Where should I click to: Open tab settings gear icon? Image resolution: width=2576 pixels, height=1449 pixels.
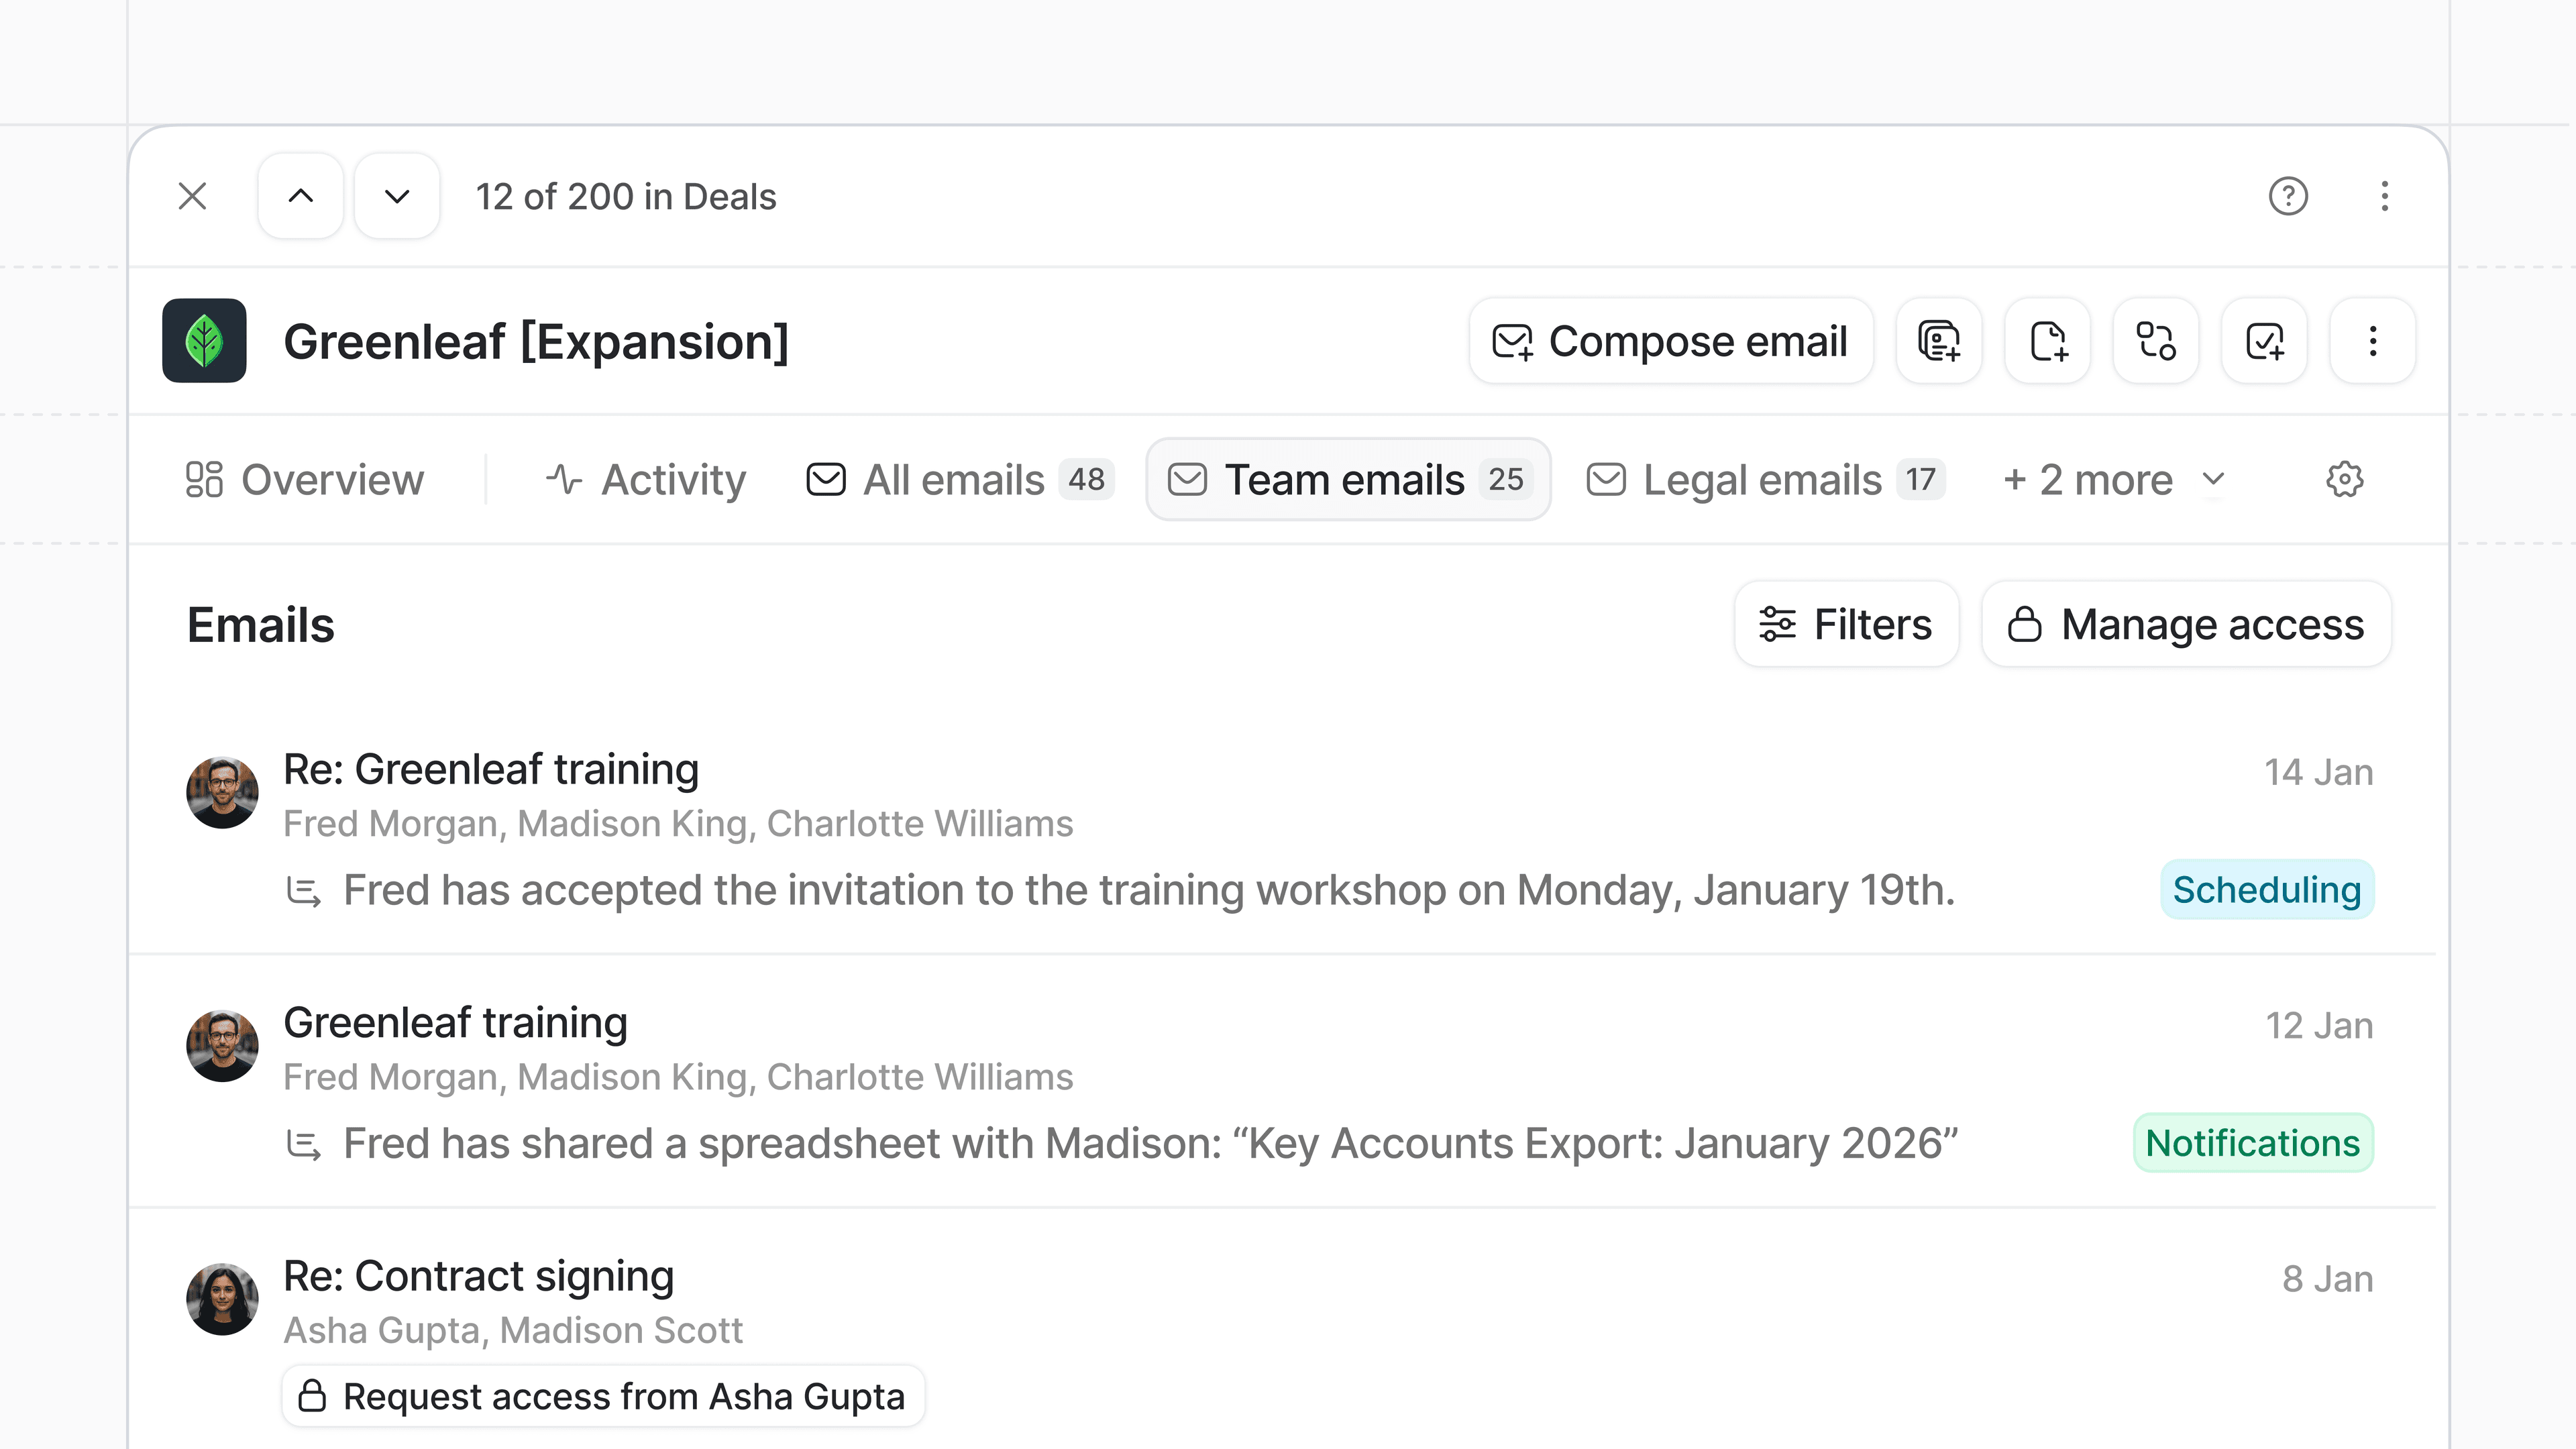2344,480
